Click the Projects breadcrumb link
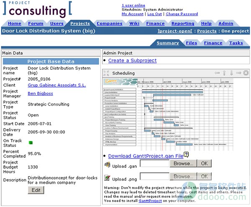This screenshot has height=207, width=251. [207, 31]
